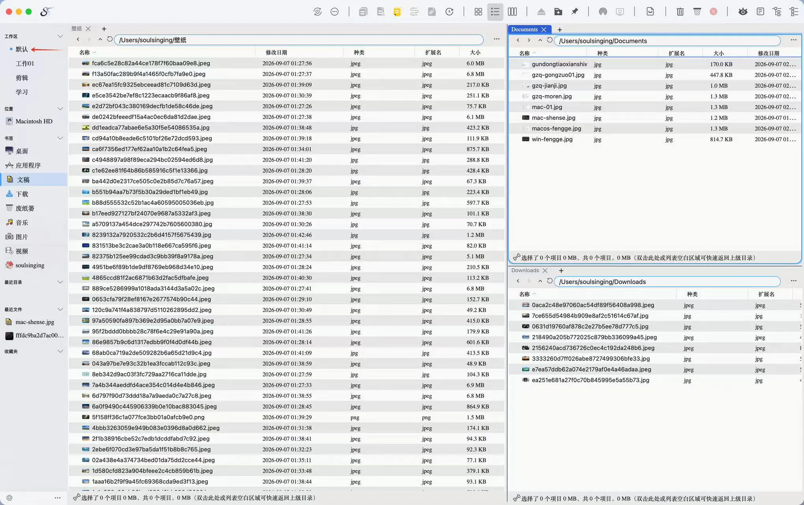The width and height of the screenshot is (804, 505).
Task: Click the yellow note icon in toolbar
Action: click(x=397, y=12)
